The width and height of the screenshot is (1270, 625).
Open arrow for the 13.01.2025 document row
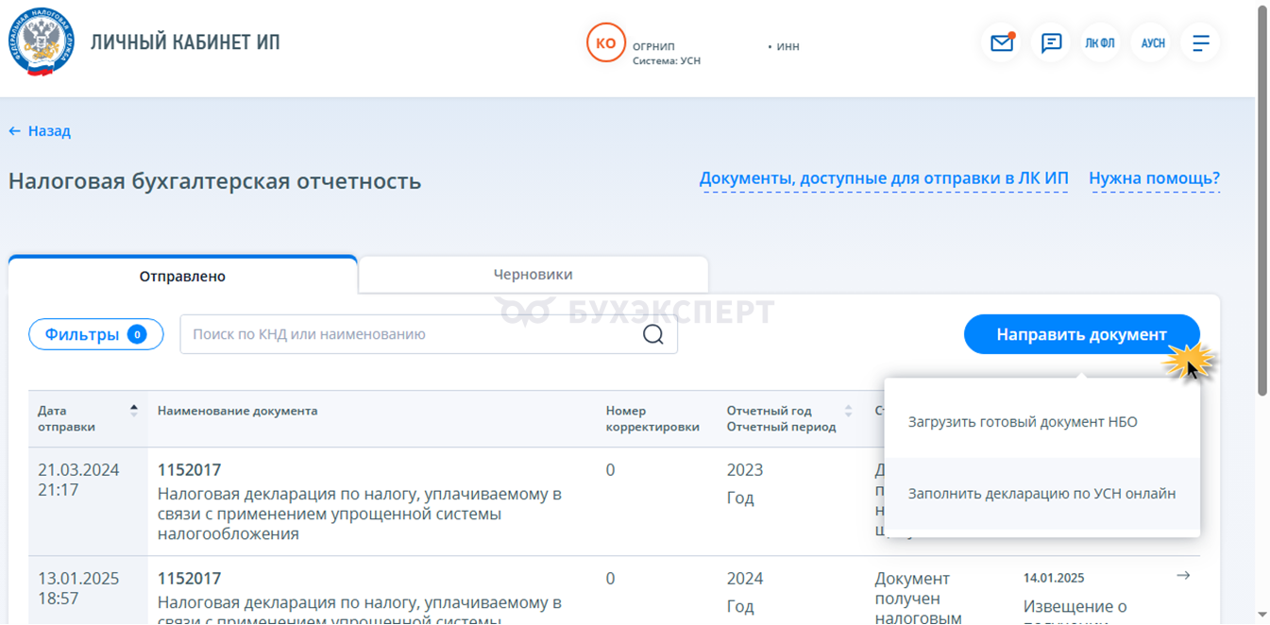(1183, 576)
